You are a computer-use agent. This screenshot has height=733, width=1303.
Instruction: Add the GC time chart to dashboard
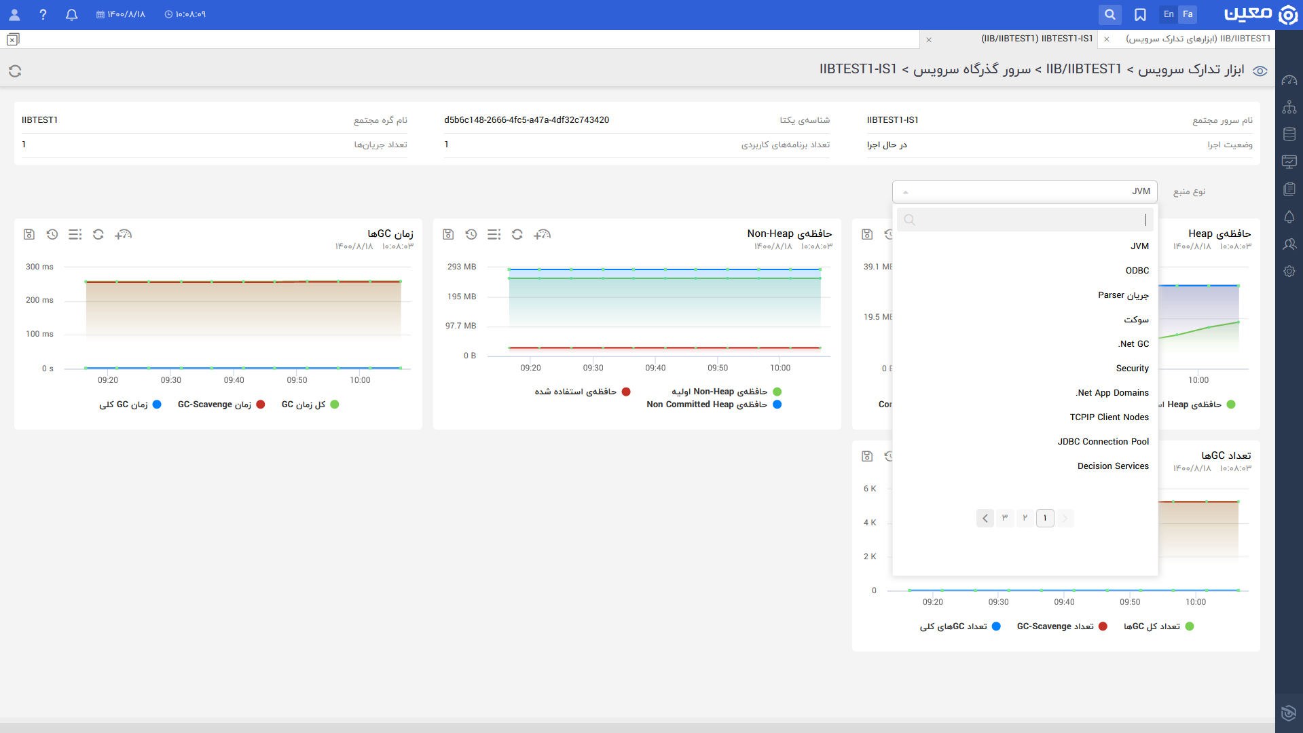[x=123, y=234]
